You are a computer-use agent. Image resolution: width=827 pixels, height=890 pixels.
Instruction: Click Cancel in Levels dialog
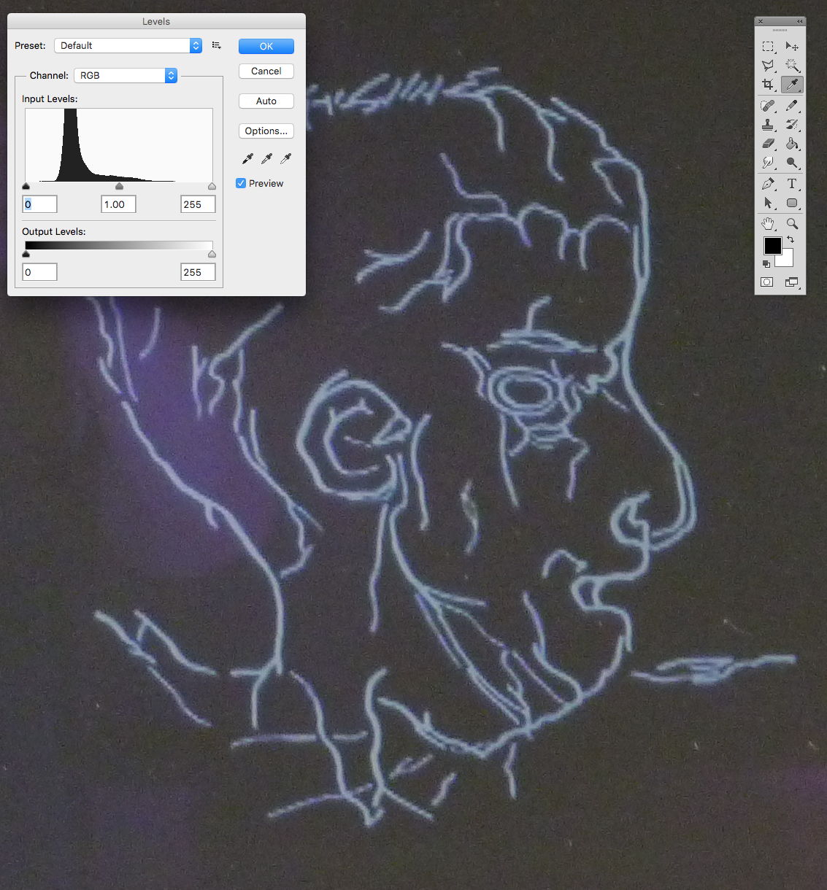pyautogui.click(x=266, y=71)
